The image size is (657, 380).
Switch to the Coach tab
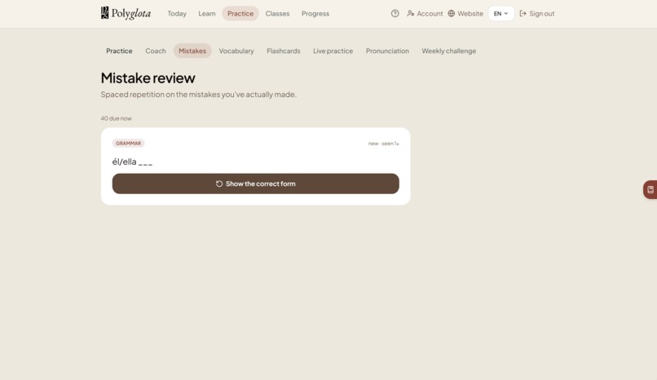pyautogui.click(x=156, y=51)
